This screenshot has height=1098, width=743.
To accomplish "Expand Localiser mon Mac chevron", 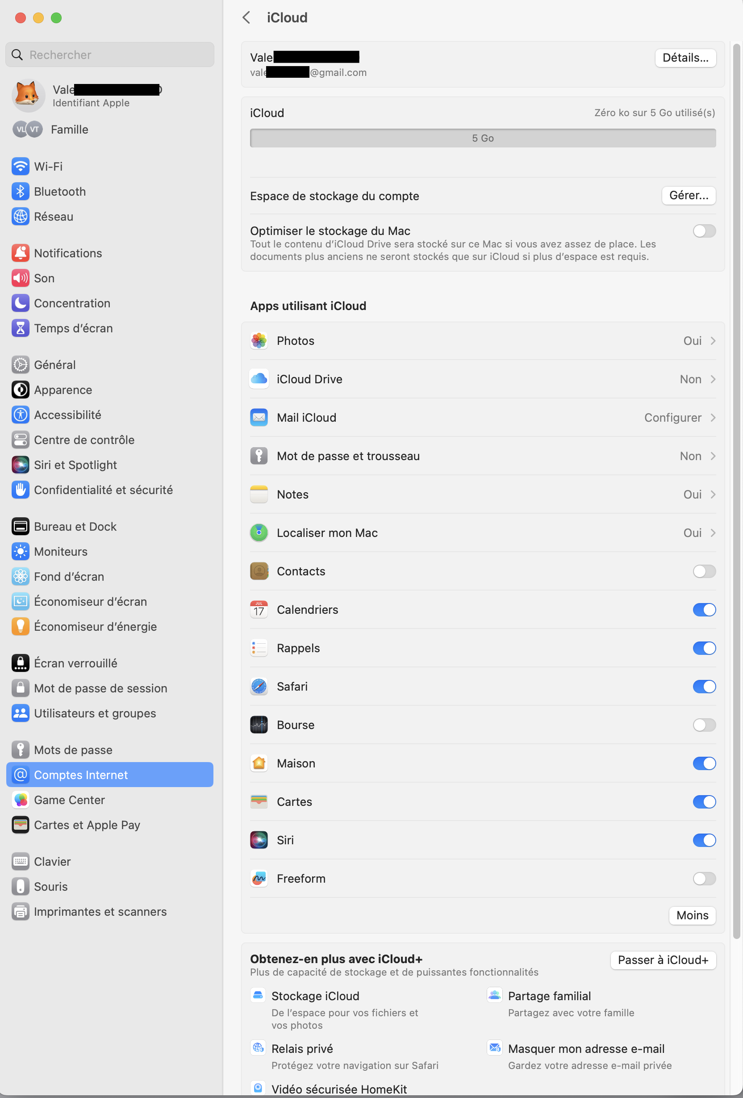I will coord(713,533).
